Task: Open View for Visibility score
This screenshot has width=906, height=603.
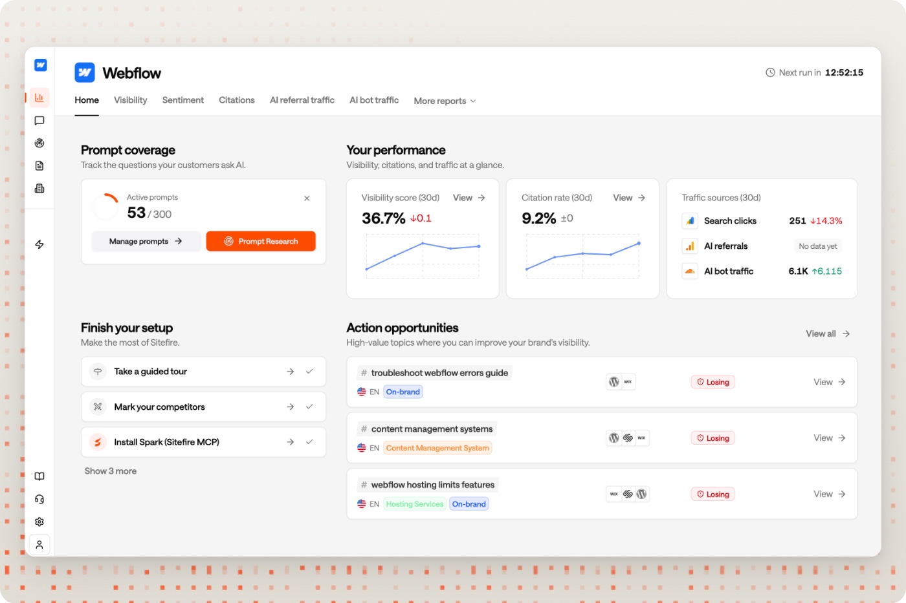Action: click(x=469, y=198)
